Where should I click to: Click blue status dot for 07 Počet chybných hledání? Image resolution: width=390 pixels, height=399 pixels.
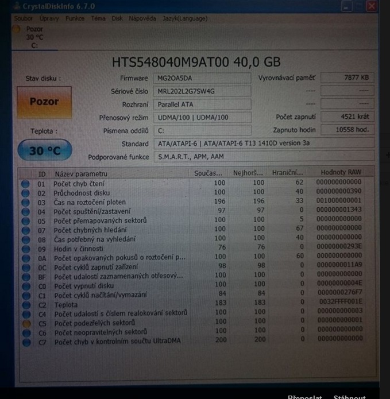25,230
